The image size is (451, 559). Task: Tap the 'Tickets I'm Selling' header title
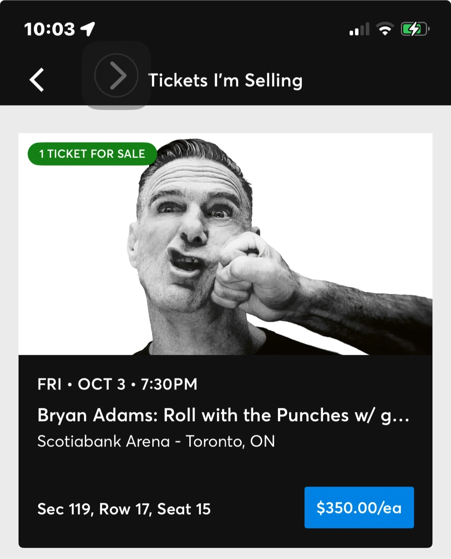225,80
